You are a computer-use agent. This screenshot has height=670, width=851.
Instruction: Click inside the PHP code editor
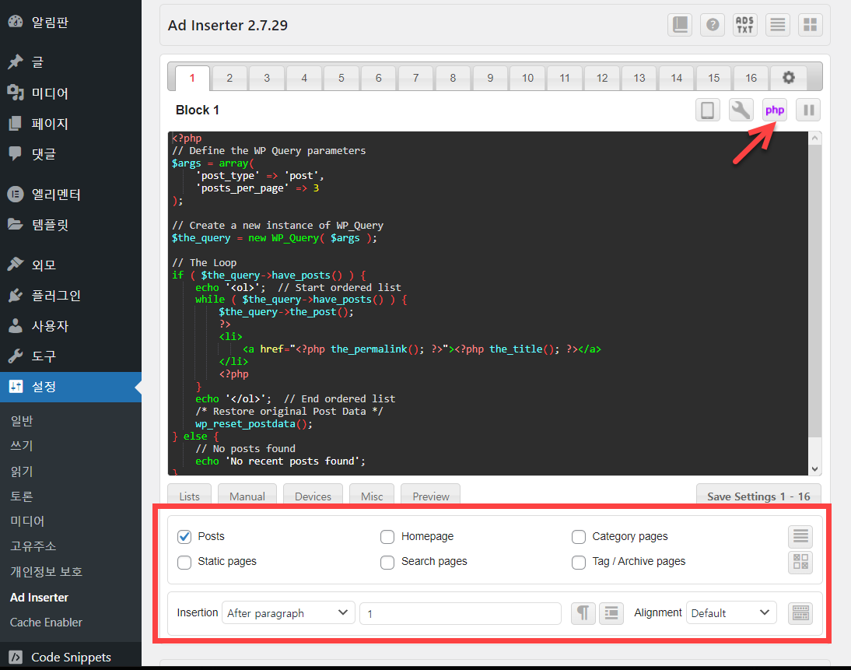[x=488, y=303]
